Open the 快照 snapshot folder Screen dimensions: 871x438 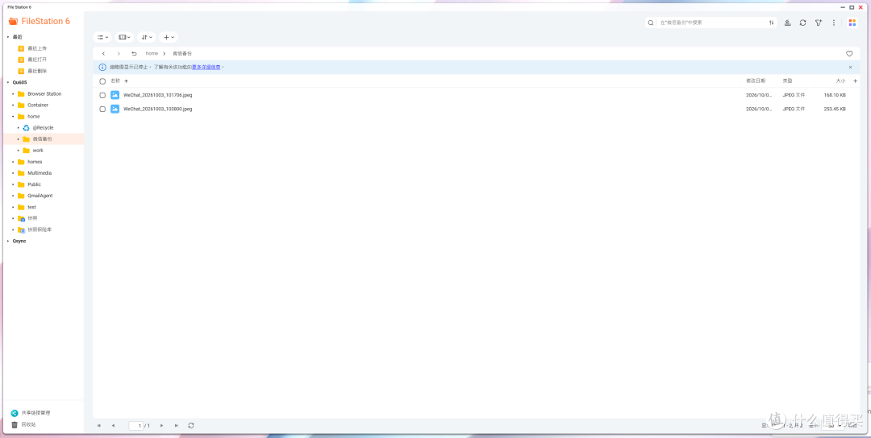click(32, 218)
